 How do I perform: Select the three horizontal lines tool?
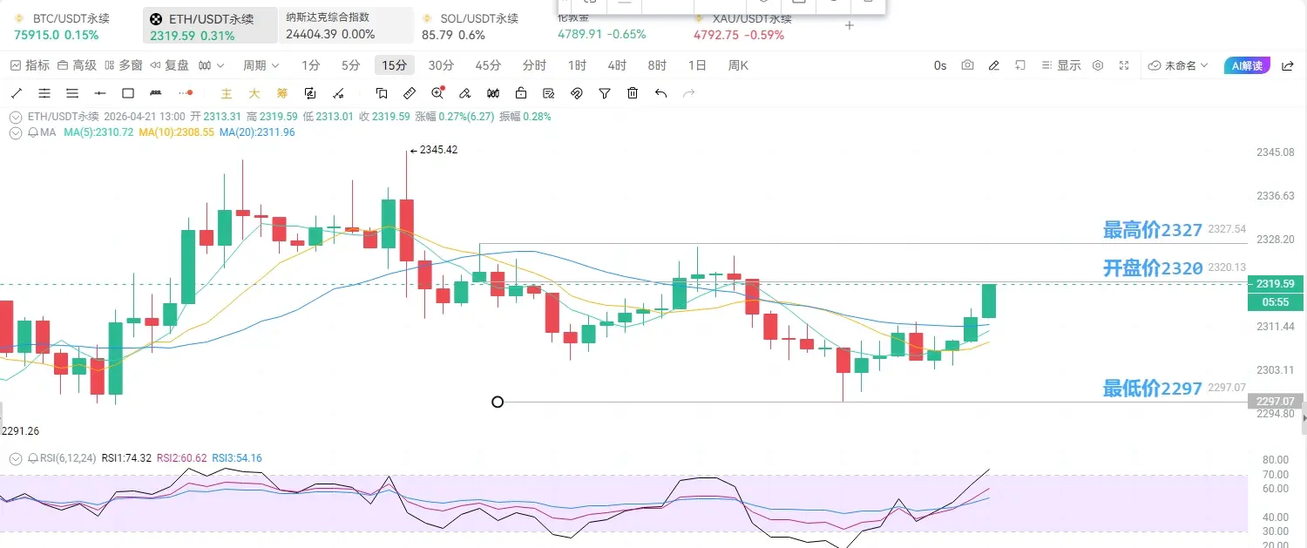72,93
